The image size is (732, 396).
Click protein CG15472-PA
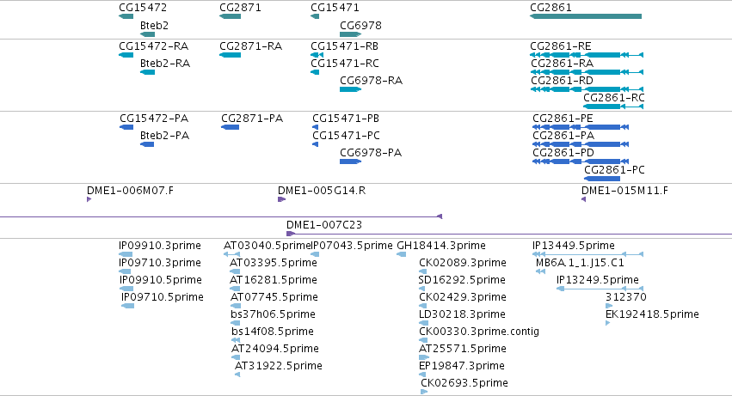click(126, 127)
